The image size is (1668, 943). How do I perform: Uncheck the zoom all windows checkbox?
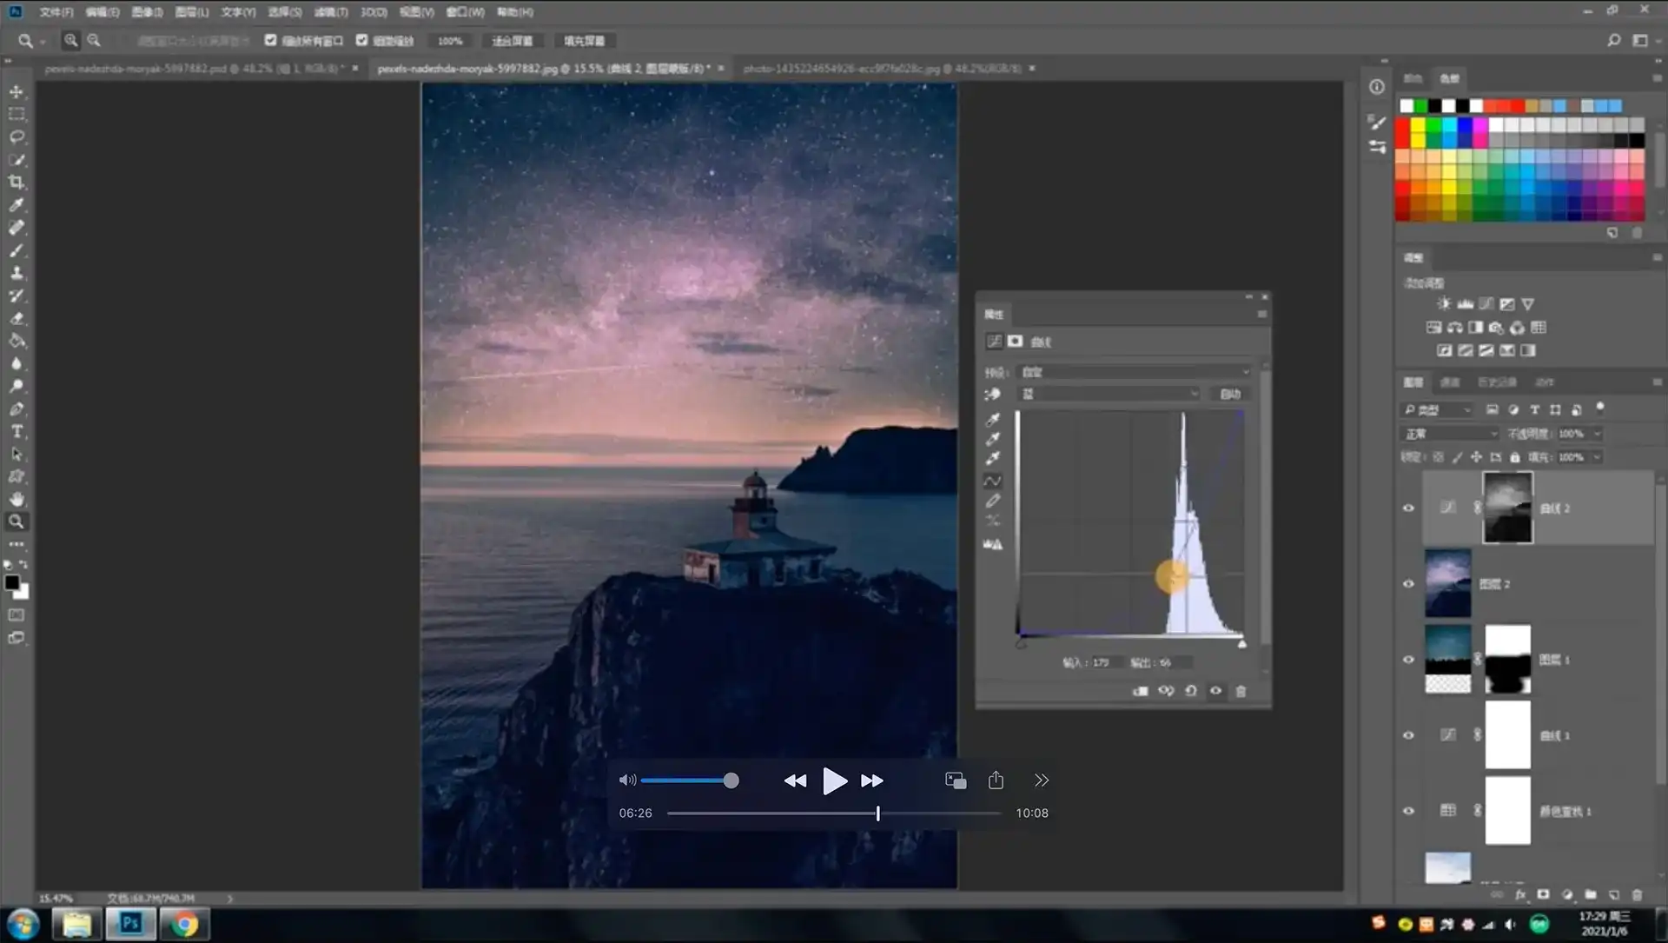click(x=271, y=40)
